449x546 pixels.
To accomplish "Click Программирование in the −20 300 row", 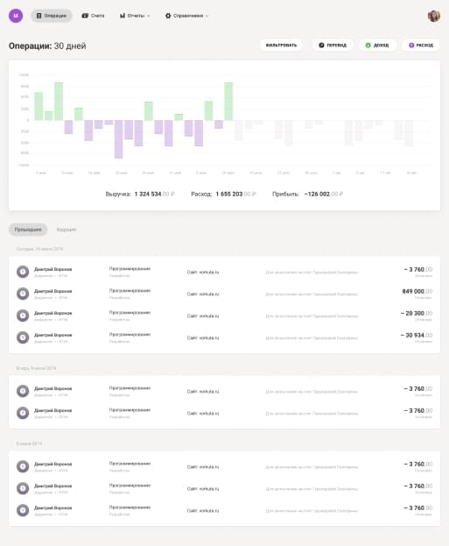I will 130,313.
